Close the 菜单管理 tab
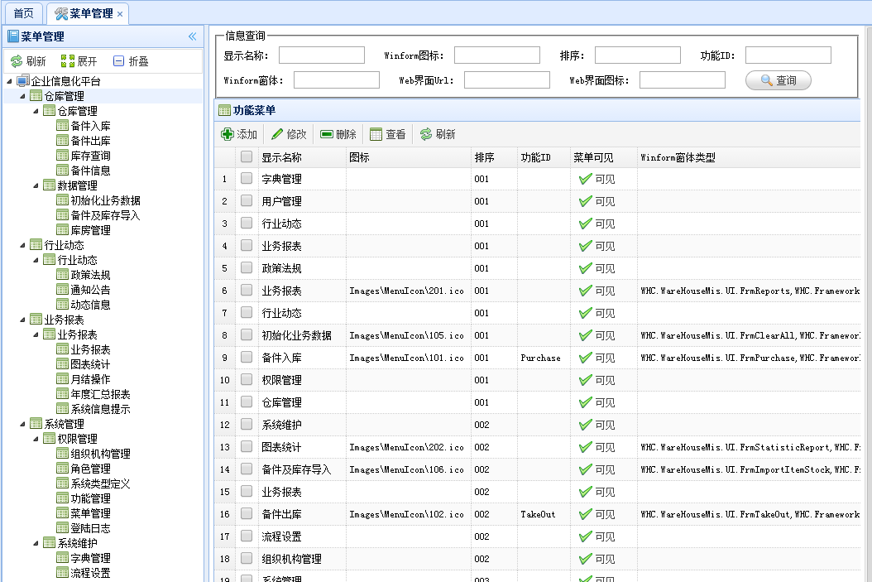The width and height of the screenshot is (872, 582). tap(120, 14)
